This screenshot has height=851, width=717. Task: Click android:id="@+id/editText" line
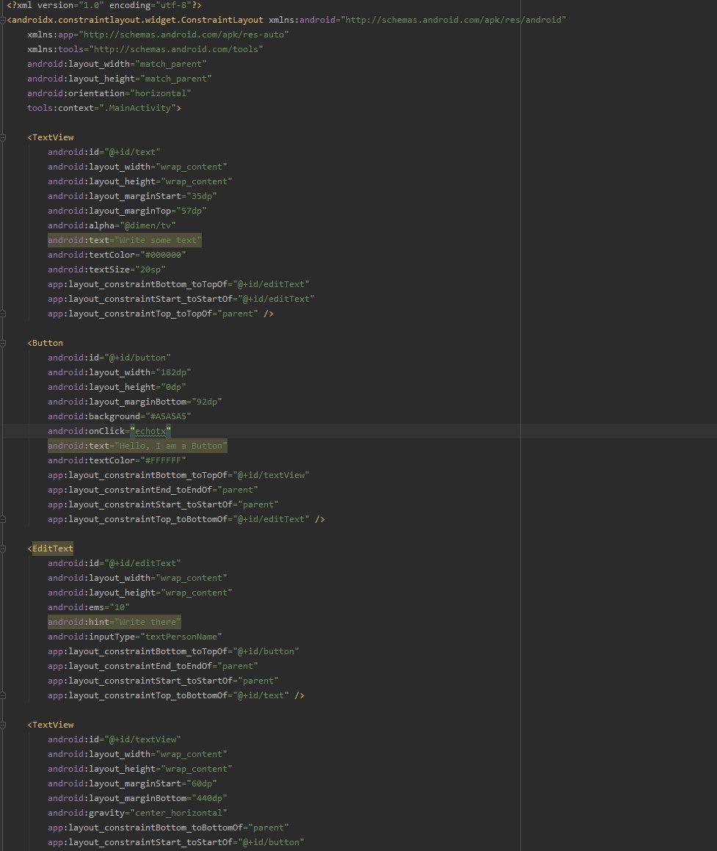(x=114, y=563)
